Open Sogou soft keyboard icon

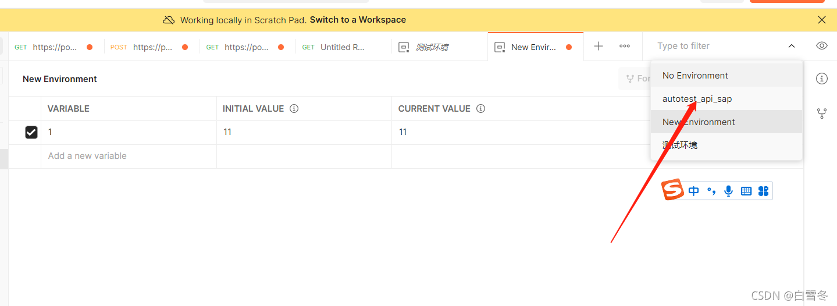click(746, 191)
